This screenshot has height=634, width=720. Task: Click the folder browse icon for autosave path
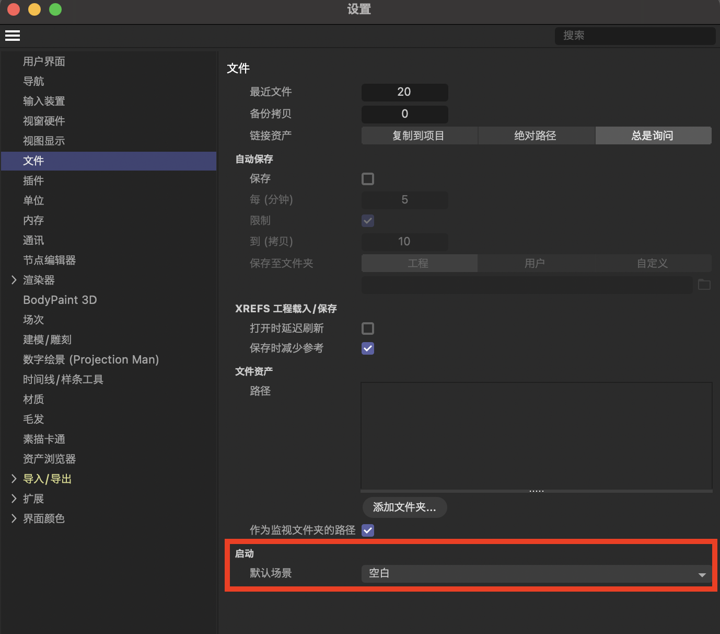pyautogui.click(x=704, y=285)
